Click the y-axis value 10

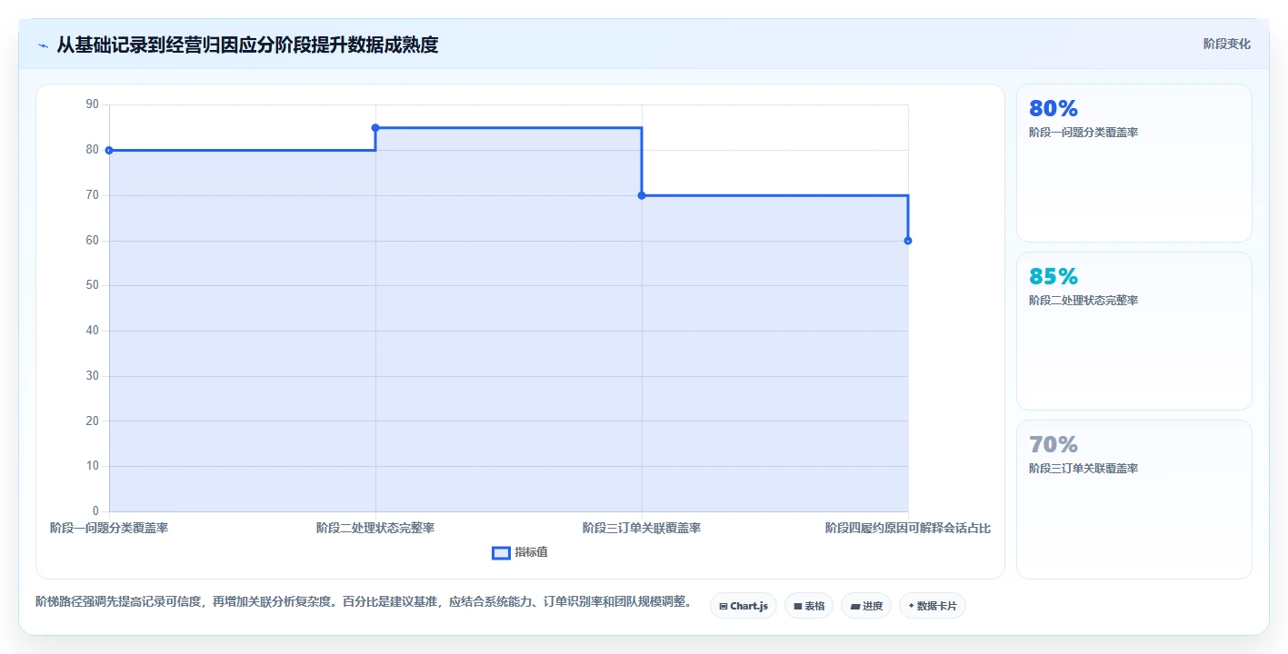pyautogui.click(x=93, y=466)
